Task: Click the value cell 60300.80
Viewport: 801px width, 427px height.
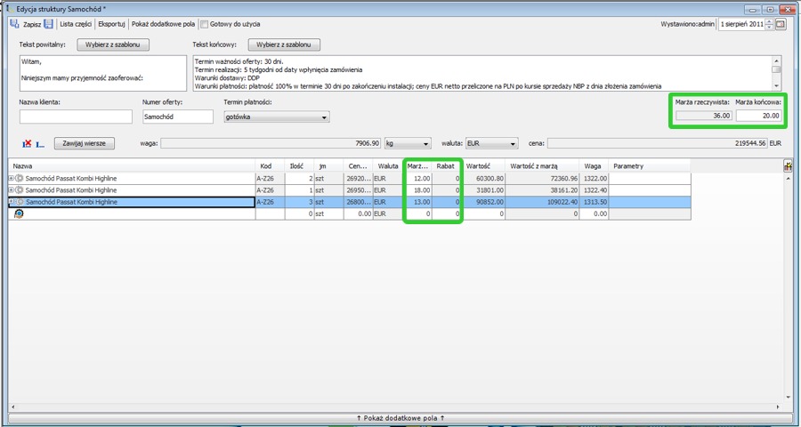Action: point(483,178)
